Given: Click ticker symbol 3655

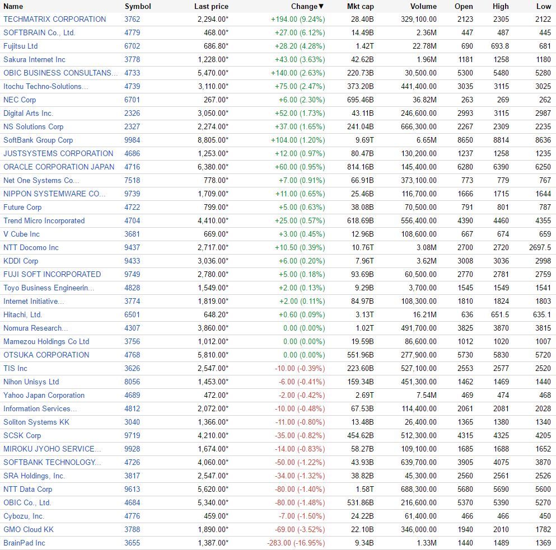Looking at the screenshot, I should click(132, 543).
